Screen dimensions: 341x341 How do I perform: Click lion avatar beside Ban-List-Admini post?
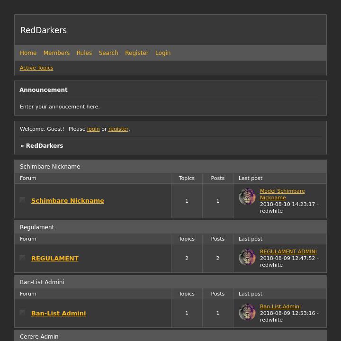point(247,312)
